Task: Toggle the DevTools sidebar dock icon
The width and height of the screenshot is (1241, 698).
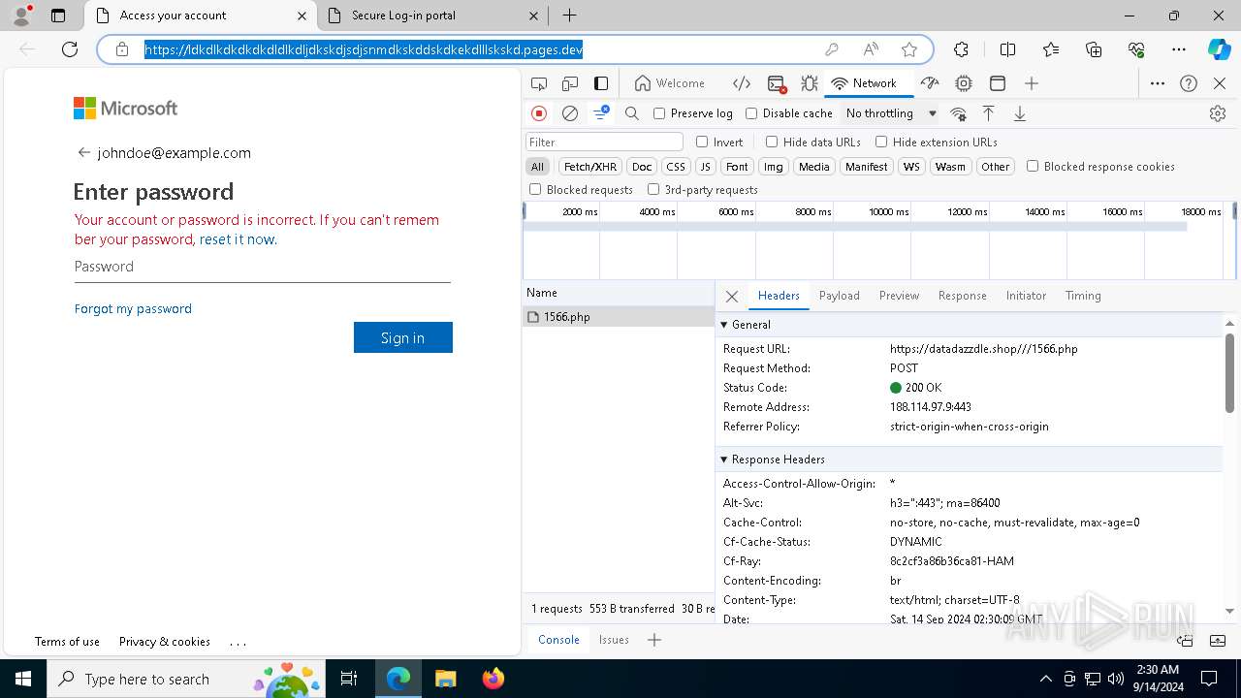Action: click(x=601, y=83)
